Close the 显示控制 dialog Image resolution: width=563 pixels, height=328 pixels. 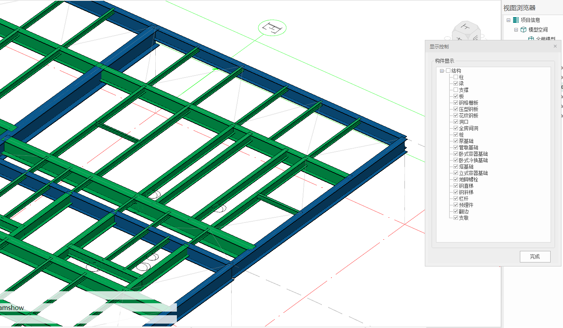coord(555,46)
